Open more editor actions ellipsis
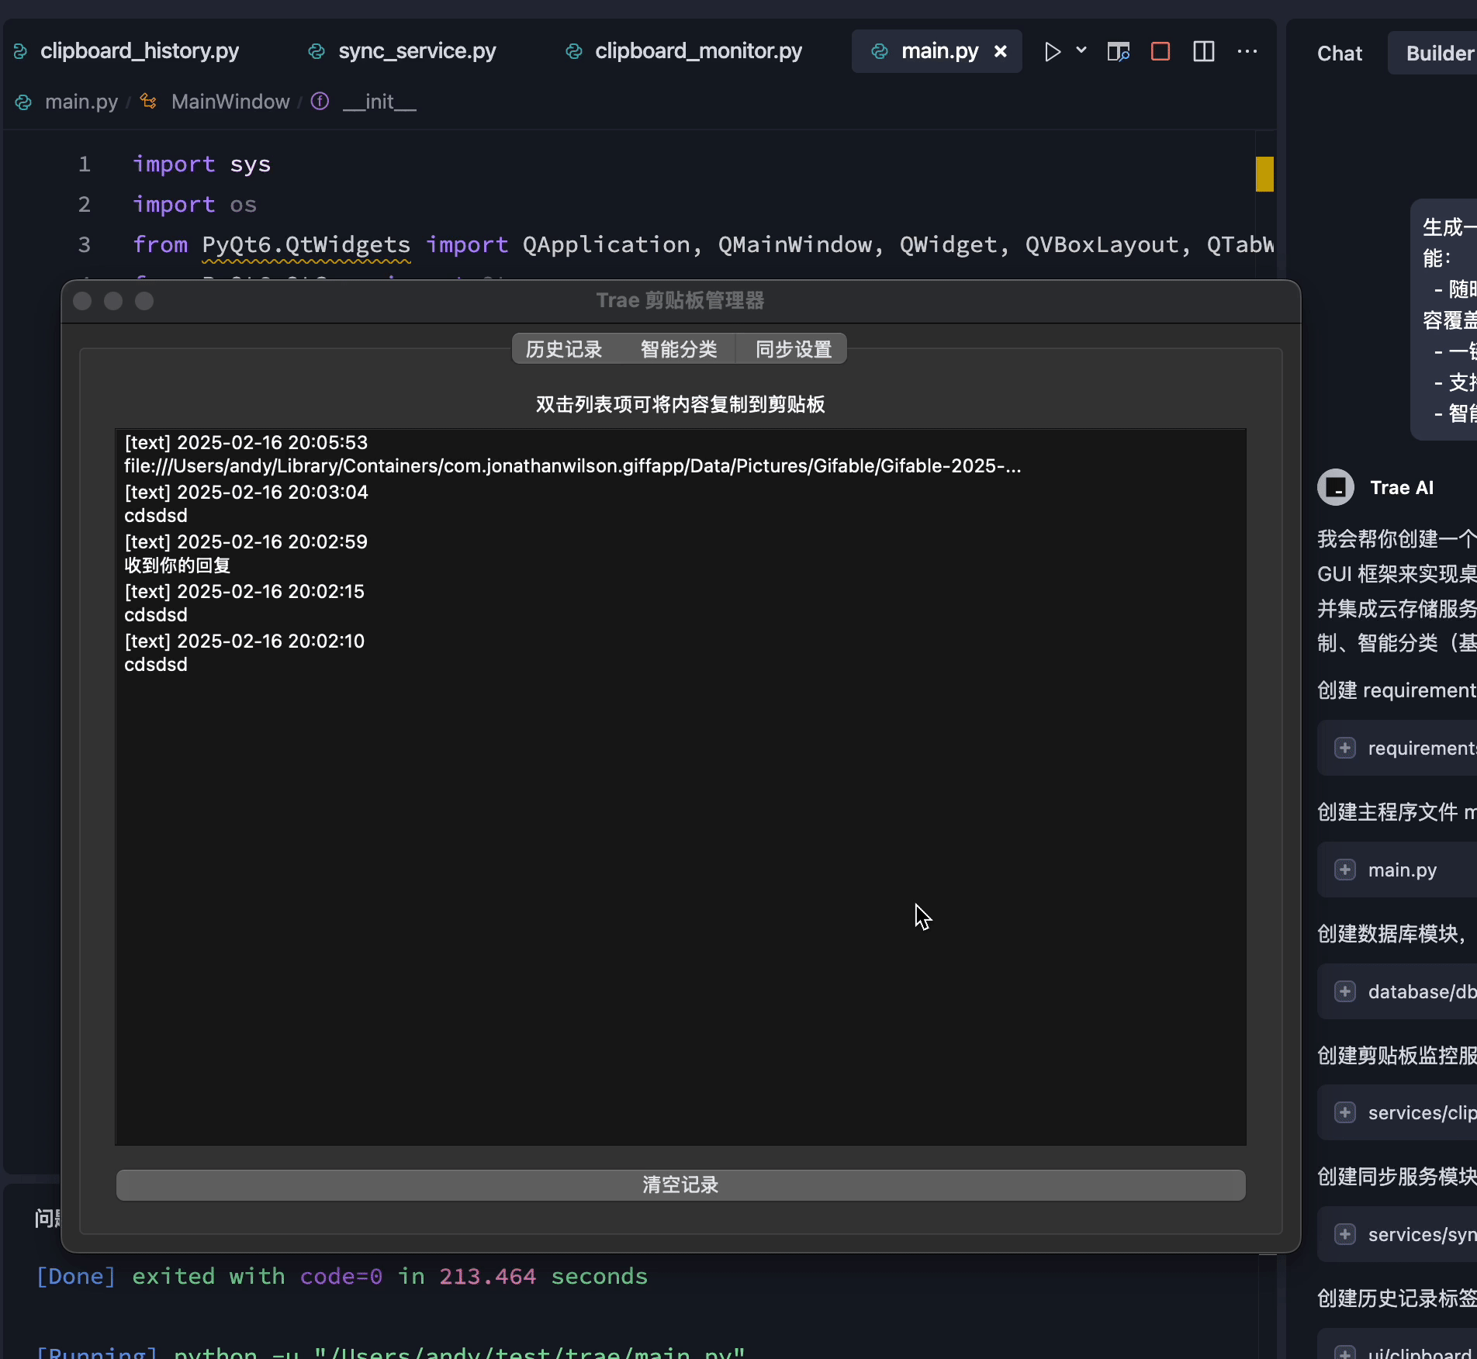 tap(1247, 52)
